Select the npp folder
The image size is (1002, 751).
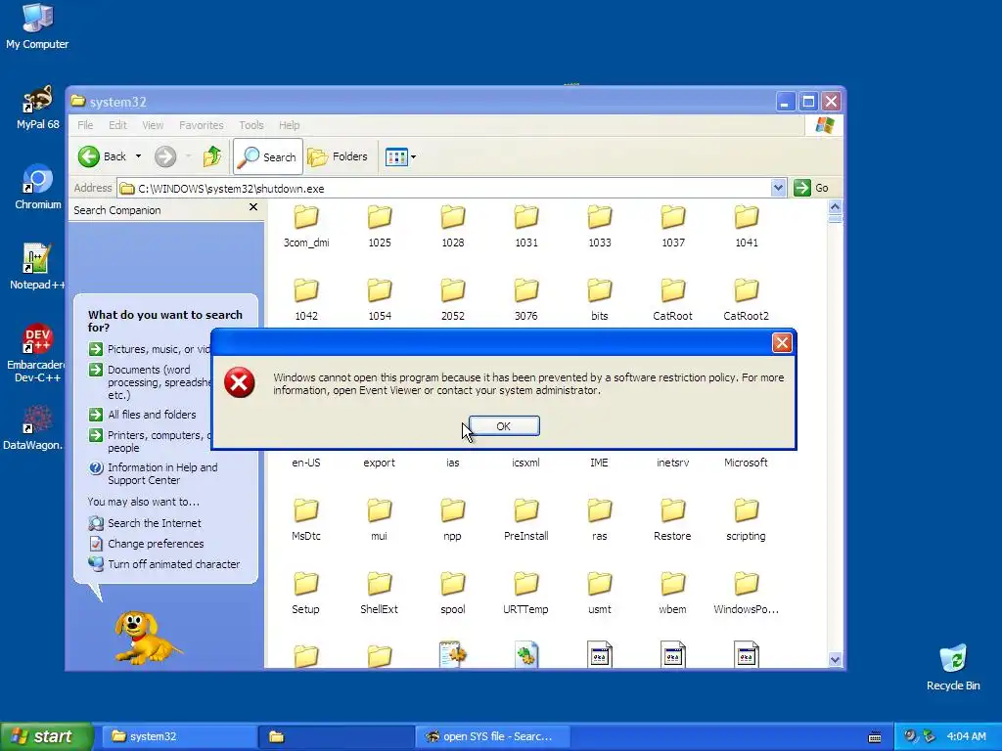(453, 520)
